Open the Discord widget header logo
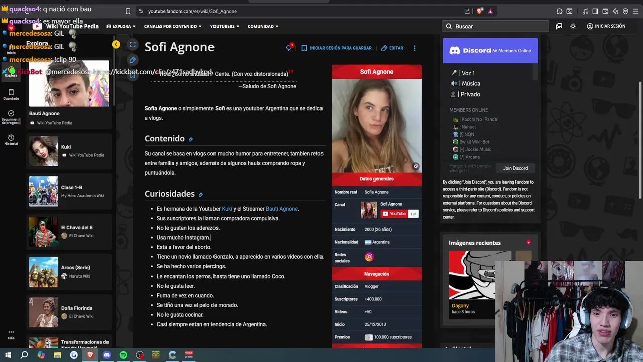The height and width of the screenshot is (362, 643). 470,51
